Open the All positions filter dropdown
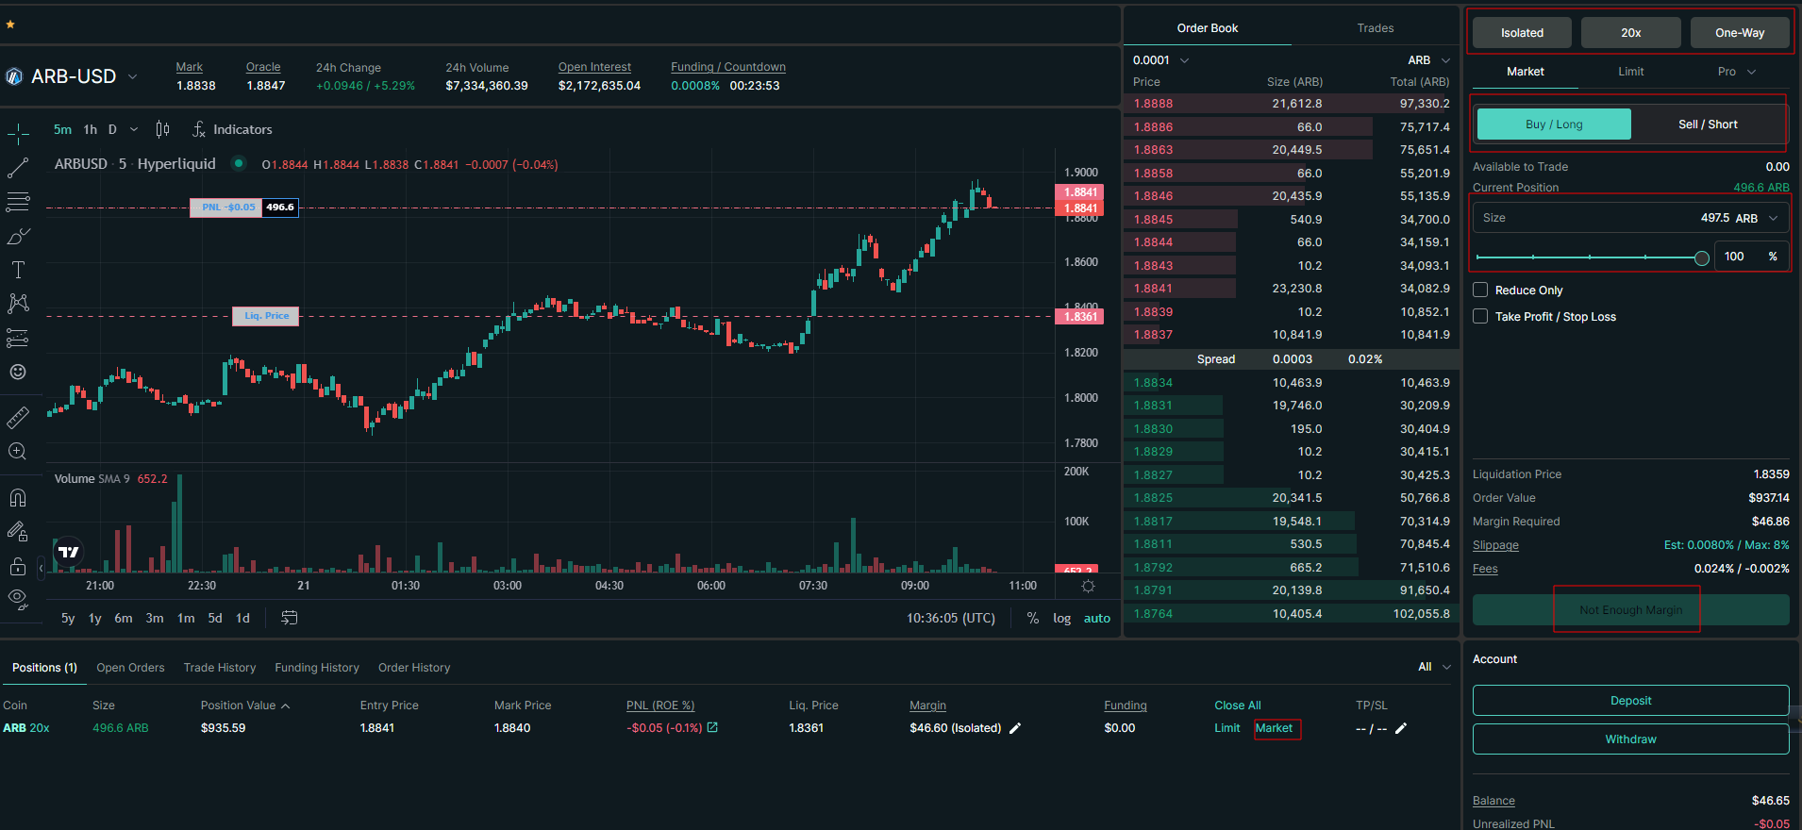Viewport: 1802px width, 830px height. pos(1434,667)
